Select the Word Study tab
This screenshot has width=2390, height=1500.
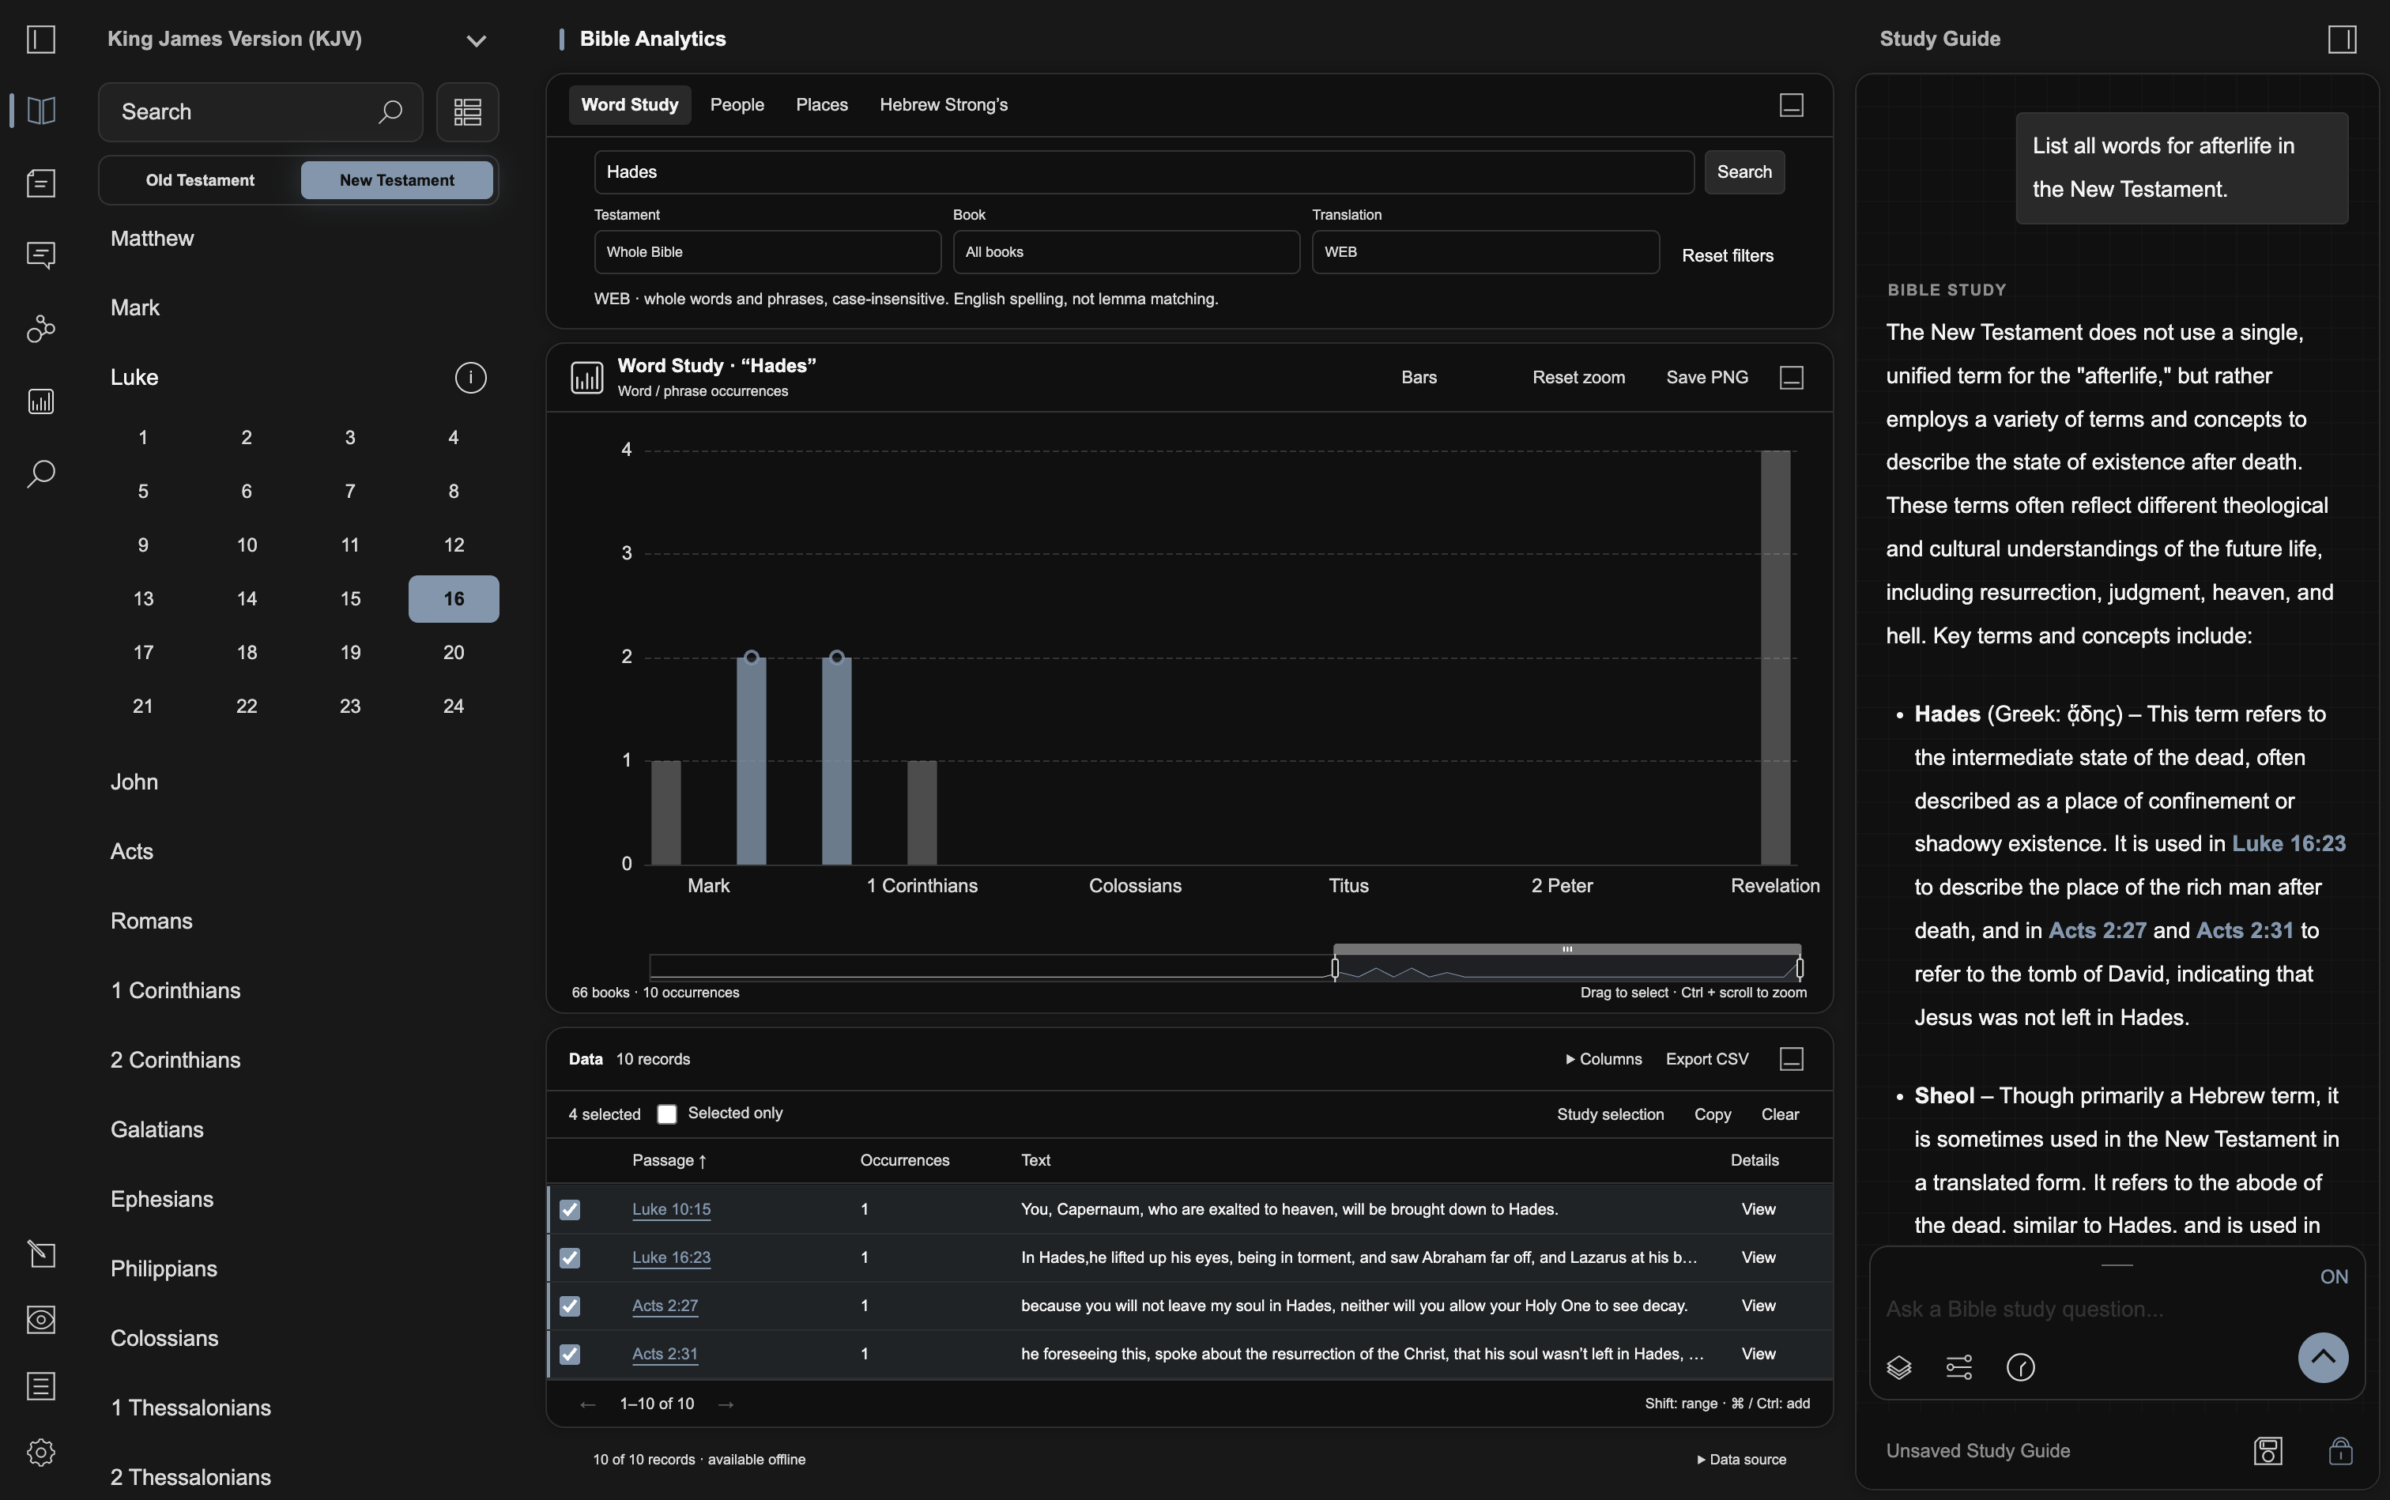(x=629, y=104)
